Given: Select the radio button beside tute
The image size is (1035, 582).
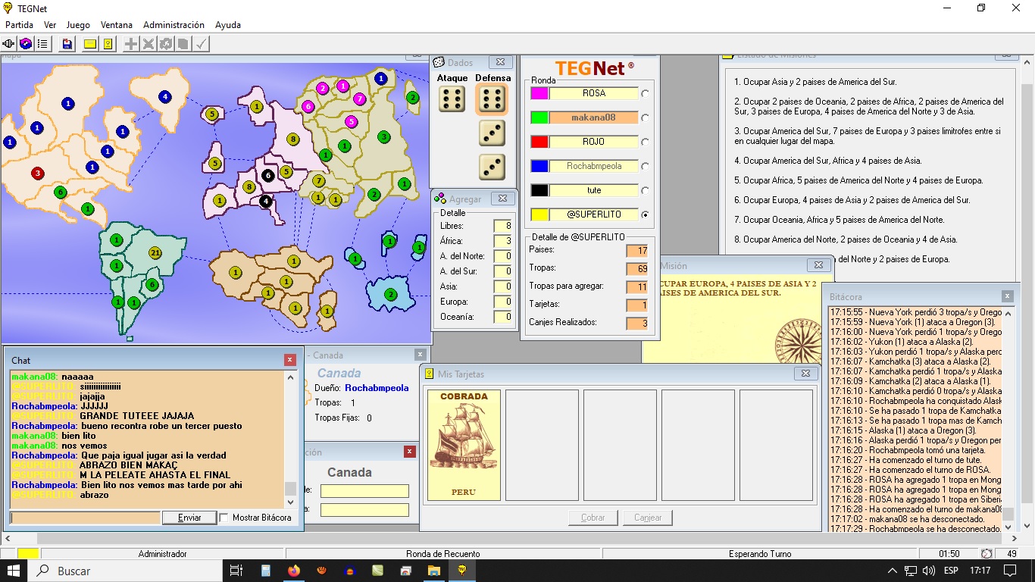Looking at the screenshot, I should click(645, 190).
